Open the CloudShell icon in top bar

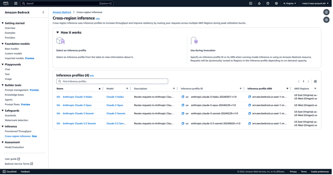[251, 3]
